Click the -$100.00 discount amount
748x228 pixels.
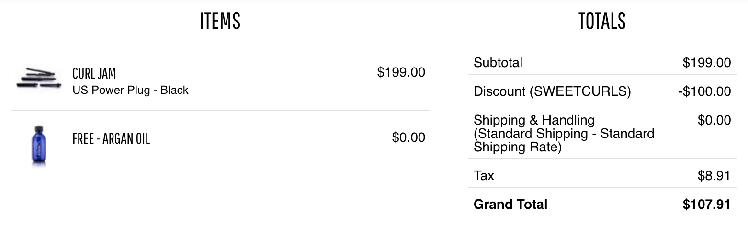[x=704, y=91]
